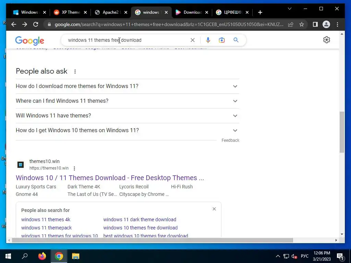Image resolution: width=351 pixels, height=263 pixels.
Task: Close the Download tab
Action: pyautogui.click(x=207, y=12)
